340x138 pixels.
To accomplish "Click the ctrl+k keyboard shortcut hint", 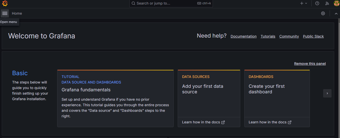I will (x=204, y=3).
